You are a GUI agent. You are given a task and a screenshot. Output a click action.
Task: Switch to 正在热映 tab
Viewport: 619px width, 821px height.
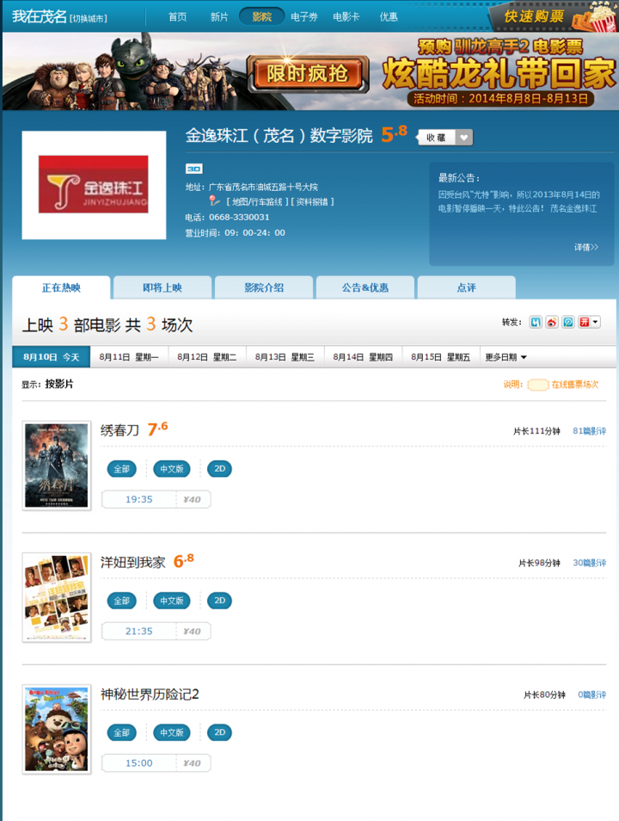(x=61, y=287)
